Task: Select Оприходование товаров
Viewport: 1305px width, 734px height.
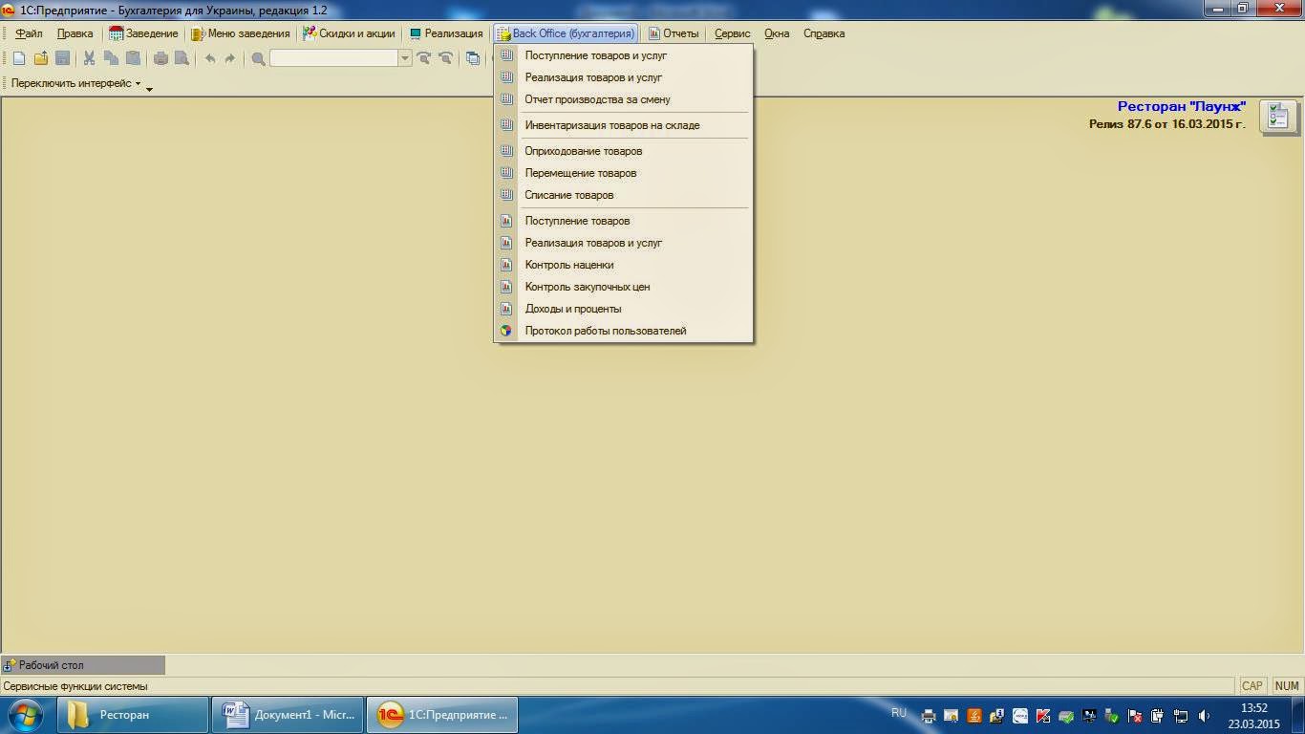Action: point(624,151)
